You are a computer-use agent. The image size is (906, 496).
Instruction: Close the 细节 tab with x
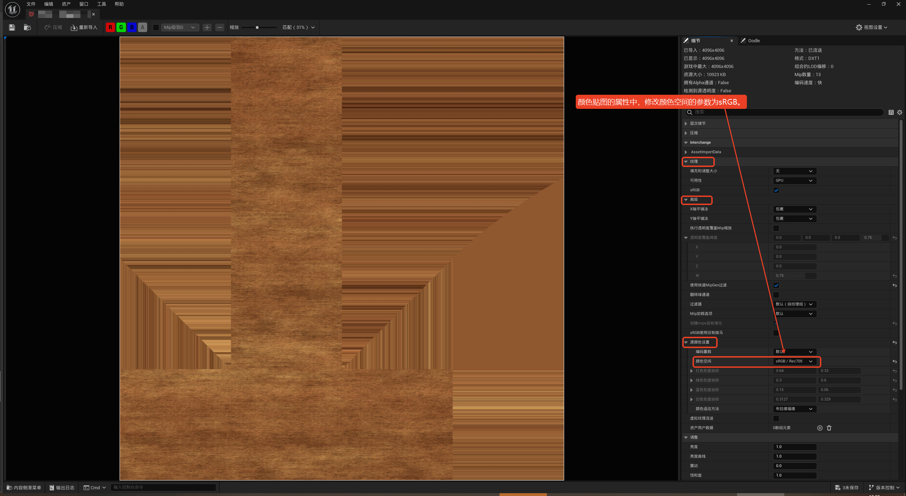pyautogui.click(x=732, y=41)
